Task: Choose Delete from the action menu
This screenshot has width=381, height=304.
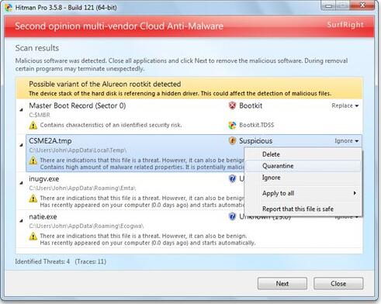Action: [x=303, y=154]
